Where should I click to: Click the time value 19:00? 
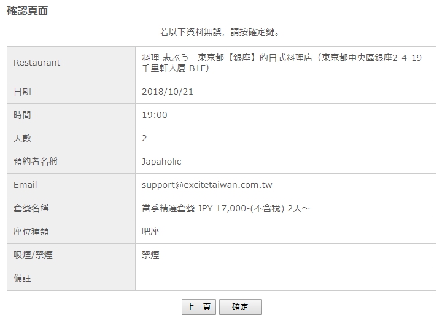click(x=155, y=115)
